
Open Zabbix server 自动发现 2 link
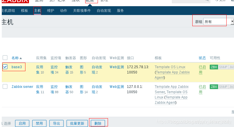pos(97,89)
